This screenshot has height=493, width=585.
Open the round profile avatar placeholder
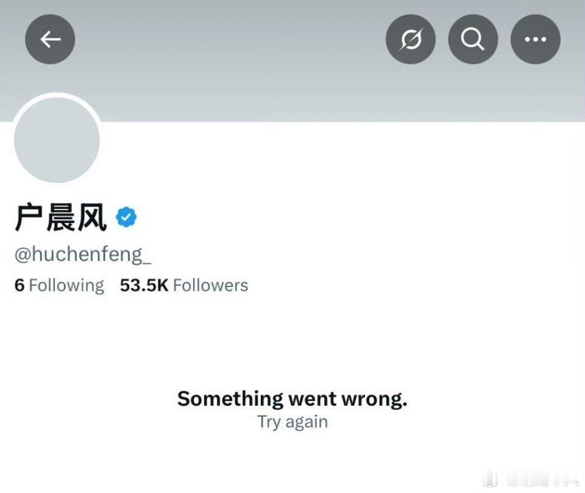[57, 140]
